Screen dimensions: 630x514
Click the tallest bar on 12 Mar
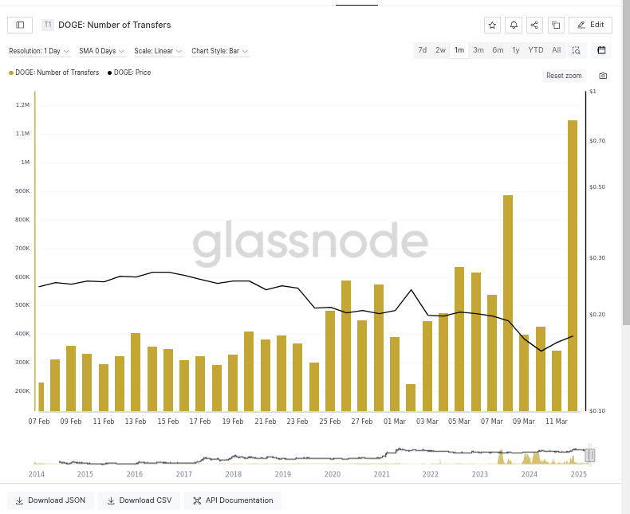pos(573,265)
